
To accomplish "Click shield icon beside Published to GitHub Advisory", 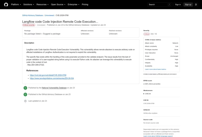I will click(x=25, y=94).
